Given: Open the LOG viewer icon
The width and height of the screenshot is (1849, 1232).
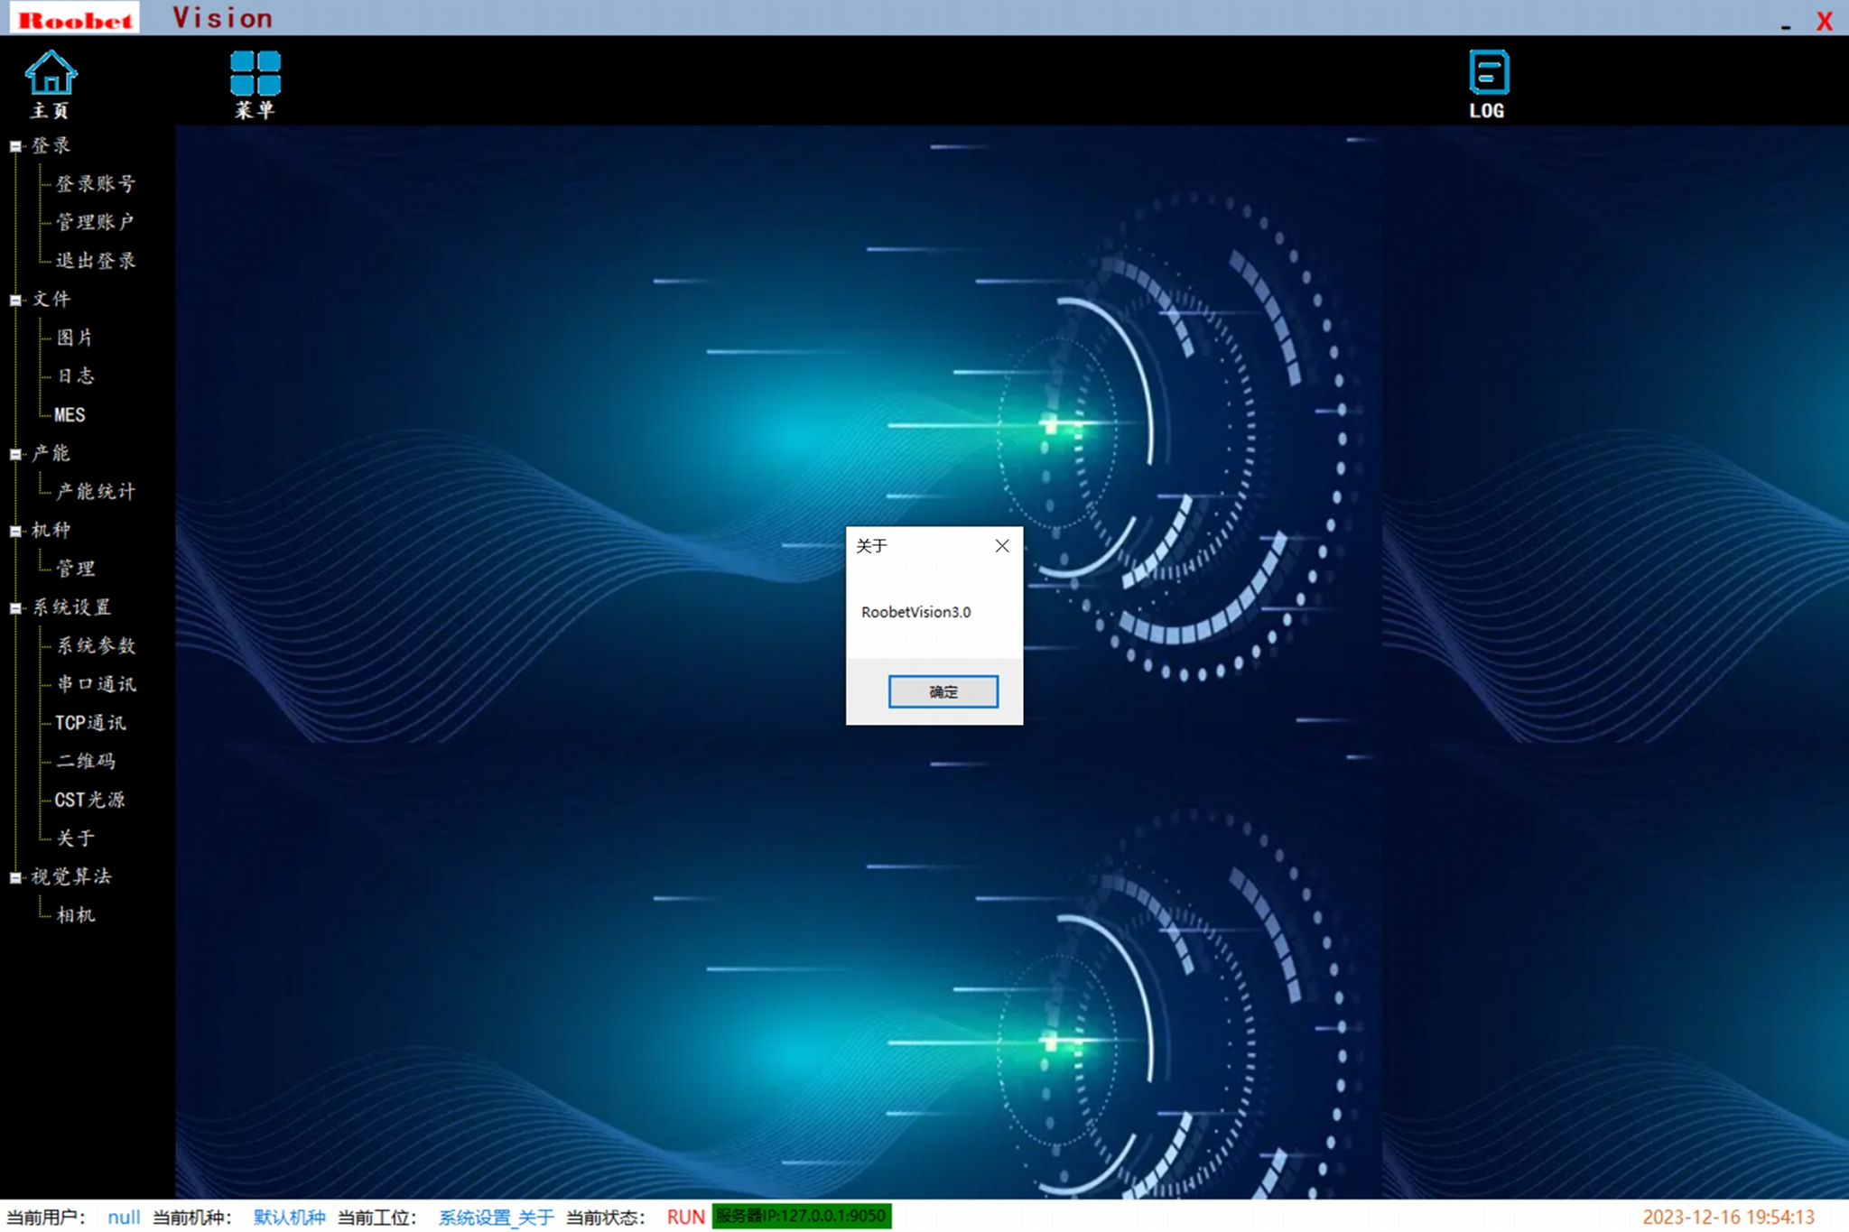Looking at the screenshot, I should point(1488,74).
